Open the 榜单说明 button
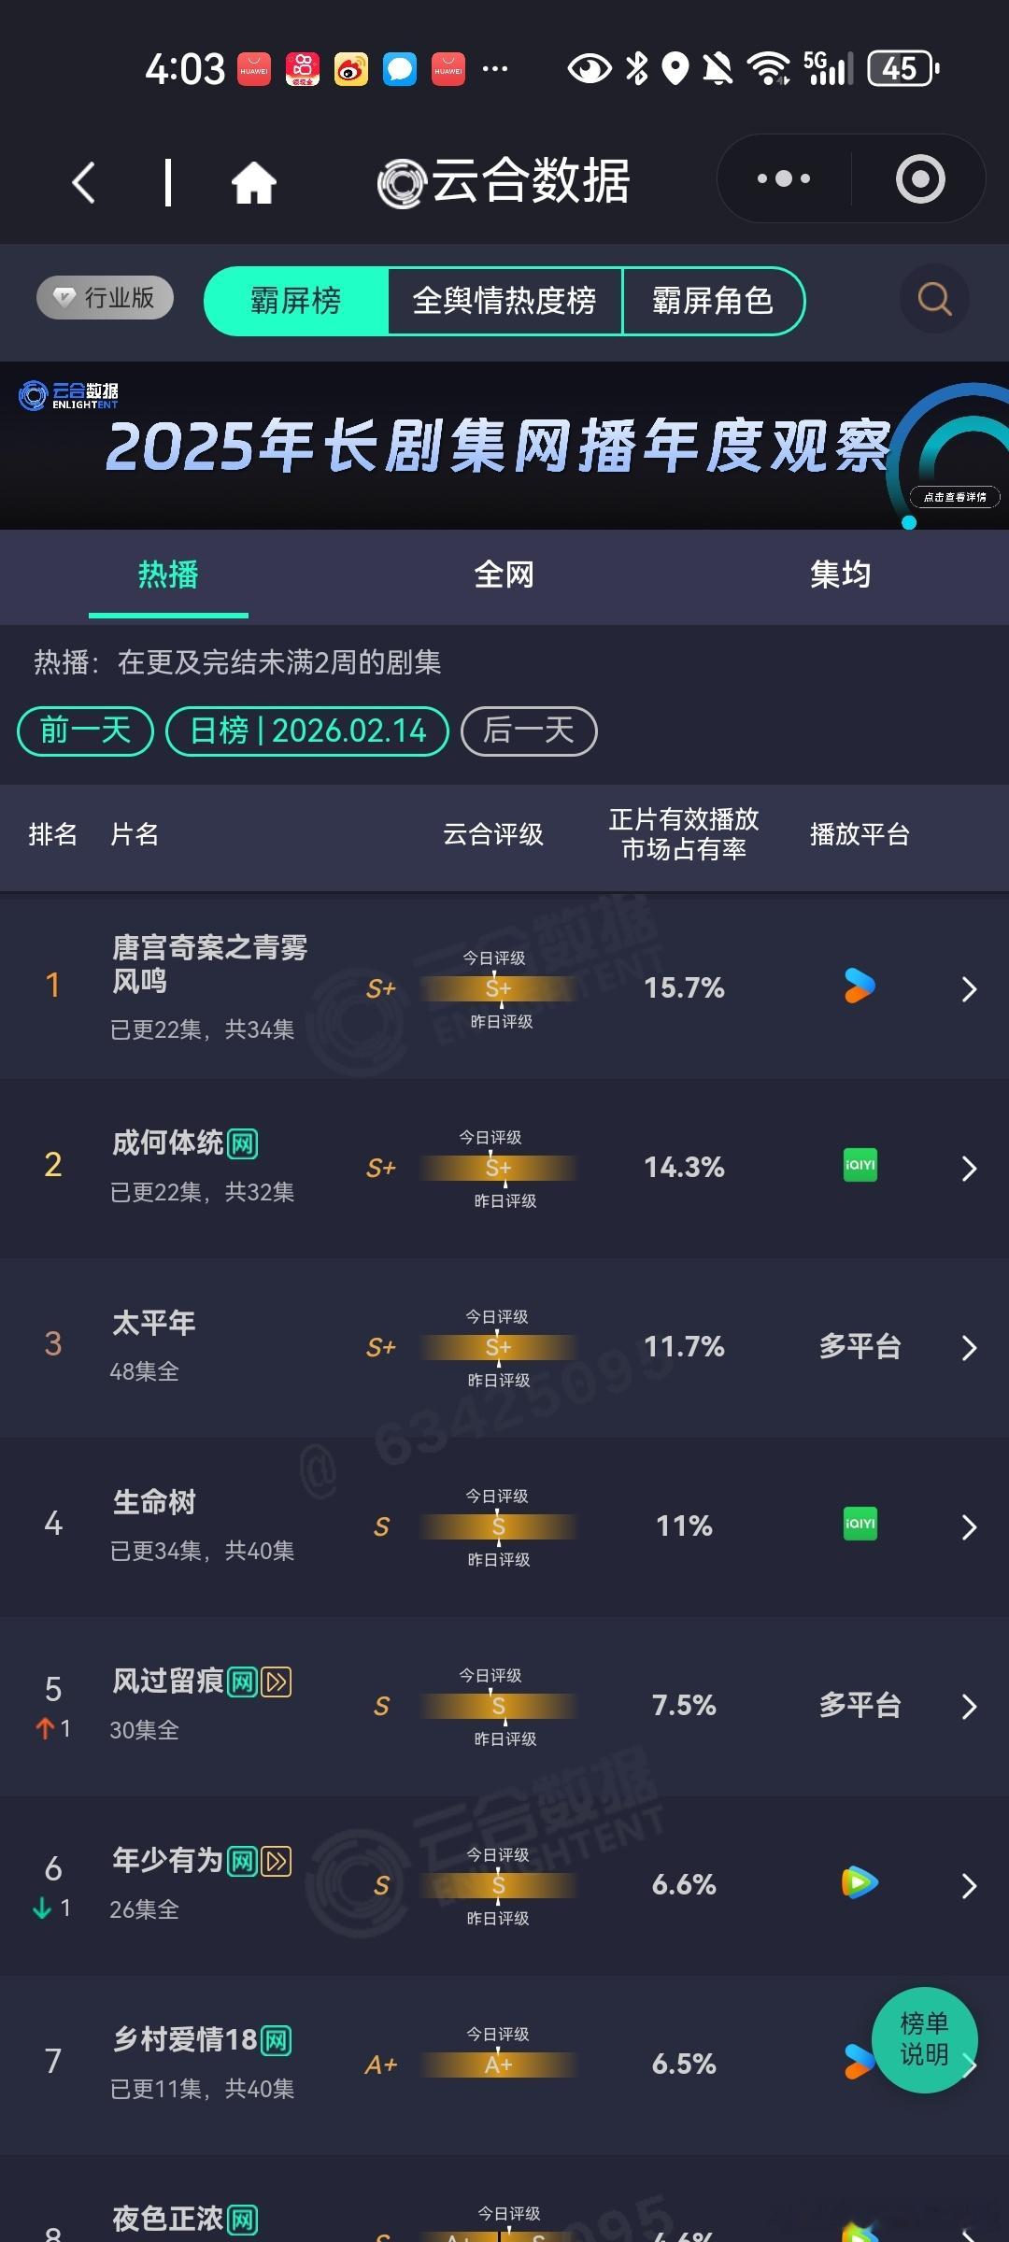1009x2242 pixels. tap(924, 2041)
